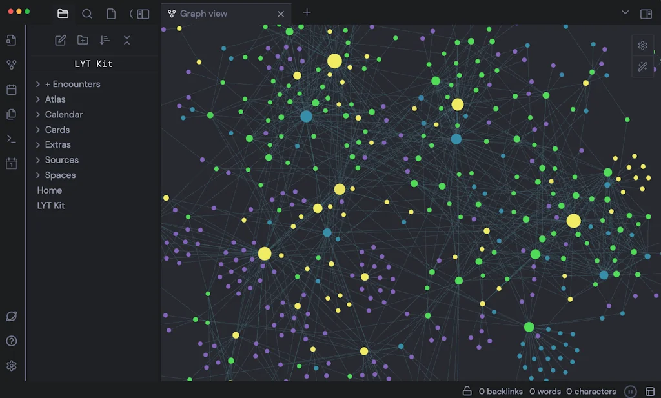661x398 pixels.
Task: Open graph view settings gear
Action: point(642,46)
